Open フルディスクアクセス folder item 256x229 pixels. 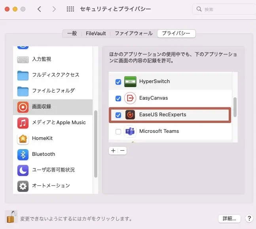tap(23, 75)
